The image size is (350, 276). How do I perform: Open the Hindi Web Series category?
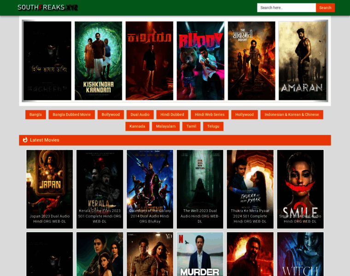pos(210,115)
